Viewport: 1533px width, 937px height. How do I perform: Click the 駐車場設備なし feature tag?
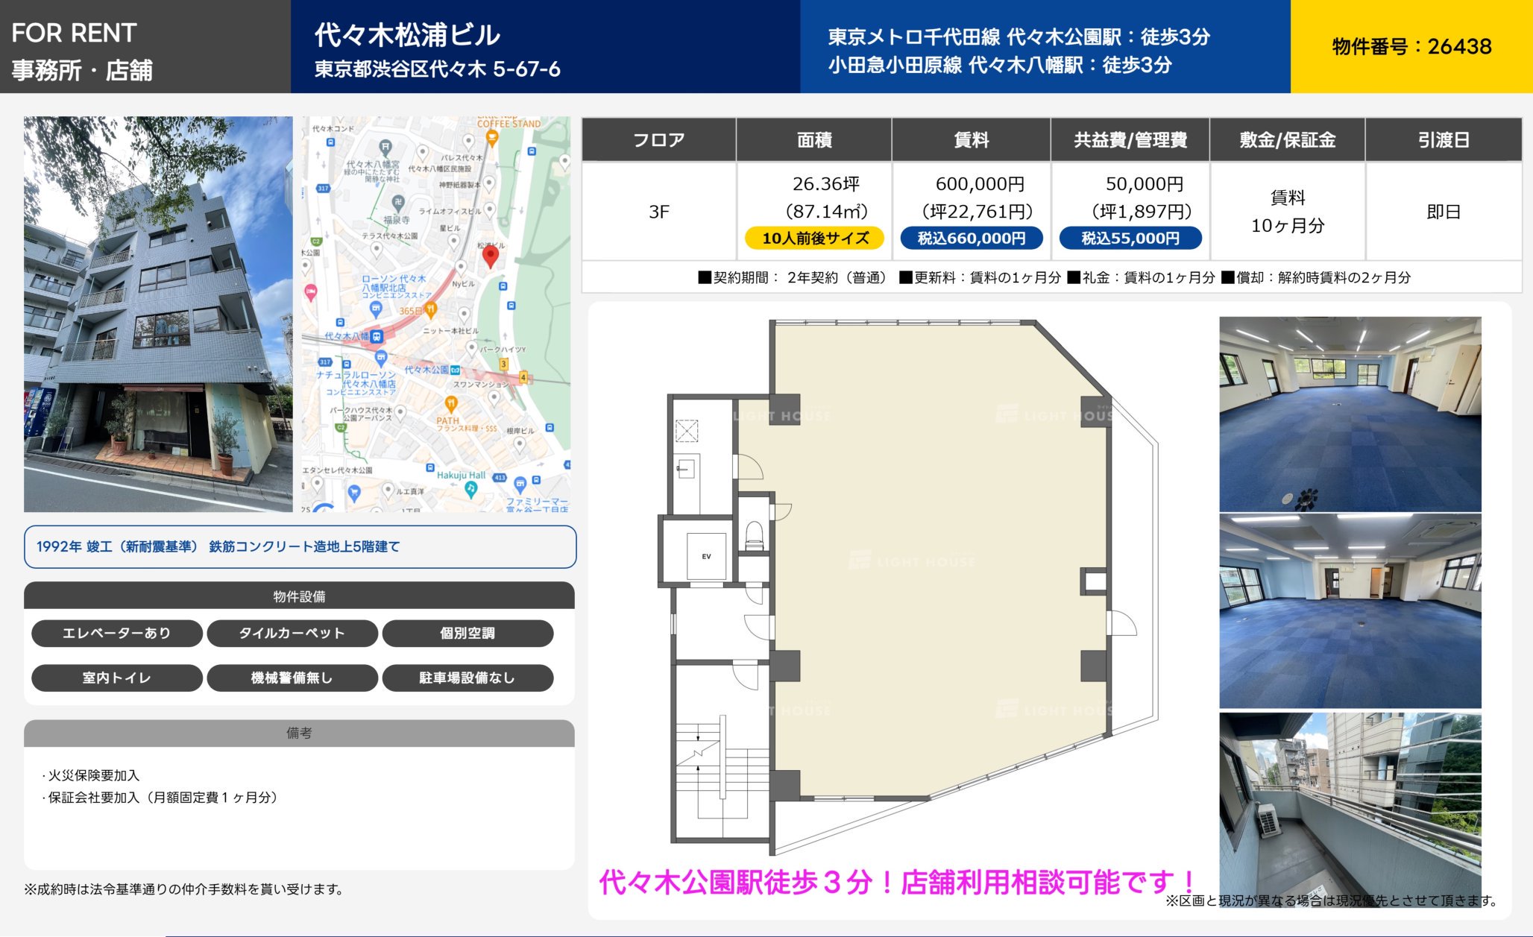click(468, 678)
